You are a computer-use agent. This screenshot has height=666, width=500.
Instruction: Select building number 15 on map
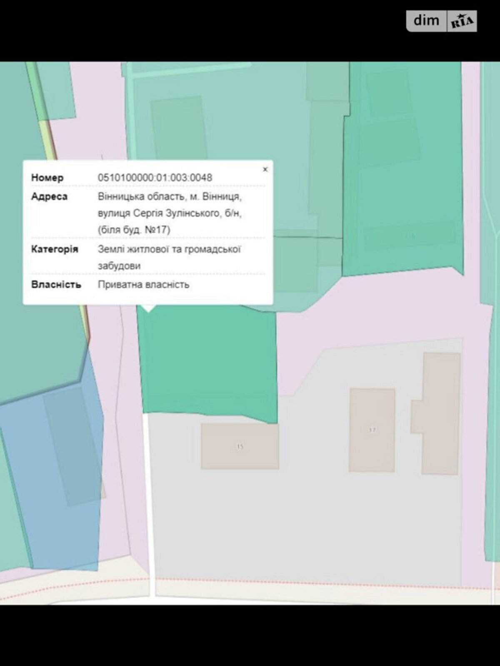[240, 447]
